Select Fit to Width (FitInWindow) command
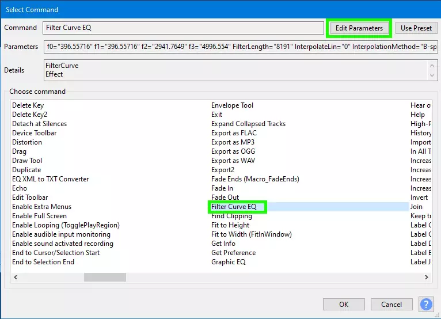This screenshot has width=441, height=319. point(252,234)
